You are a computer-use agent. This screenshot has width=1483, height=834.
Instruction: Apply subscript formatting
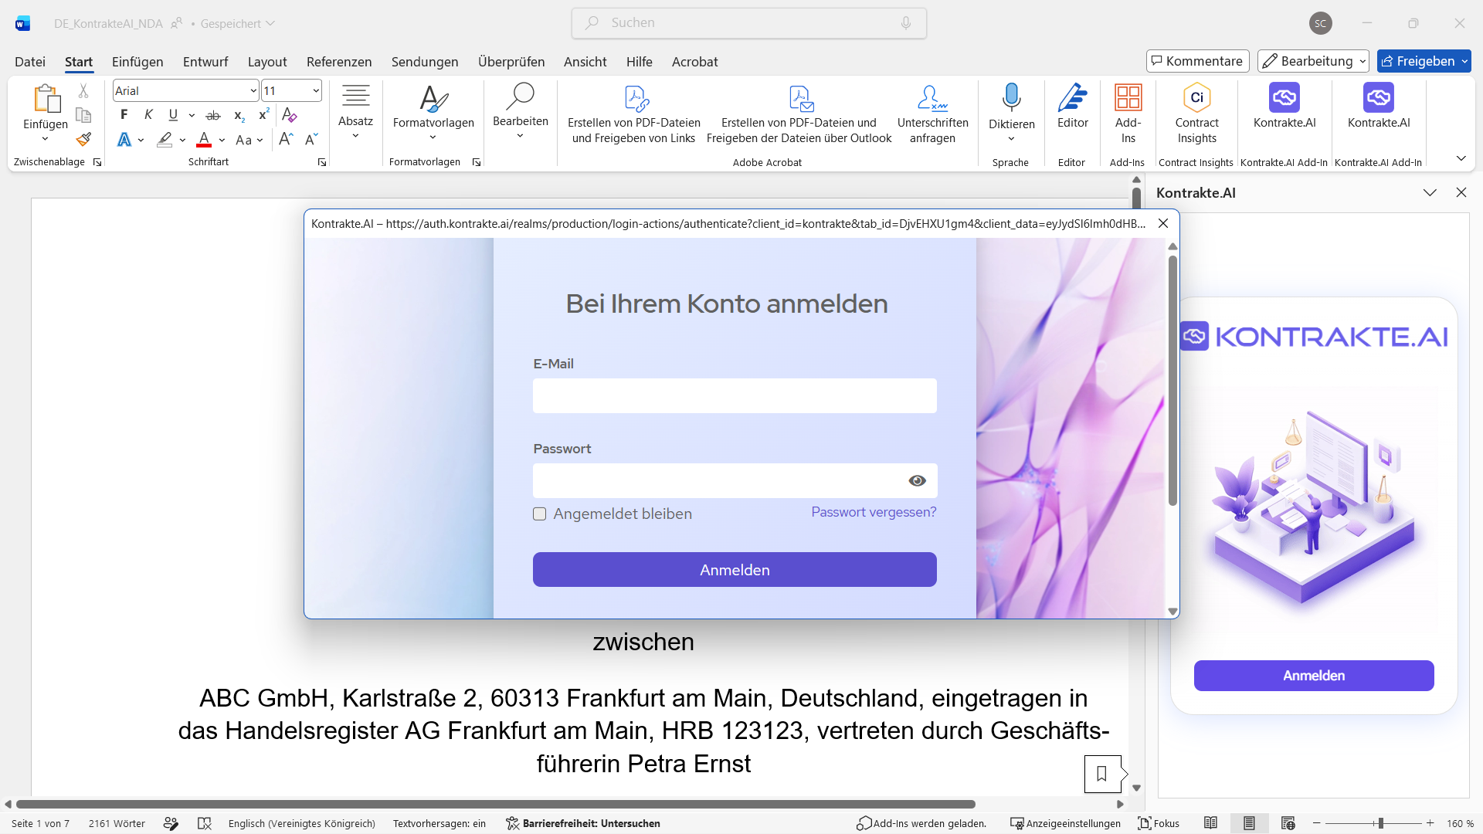pos(239,115)
